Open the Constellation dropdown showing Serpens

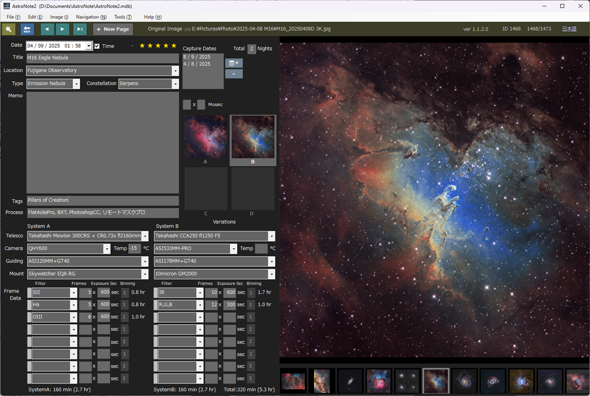(x=175, y=83)
